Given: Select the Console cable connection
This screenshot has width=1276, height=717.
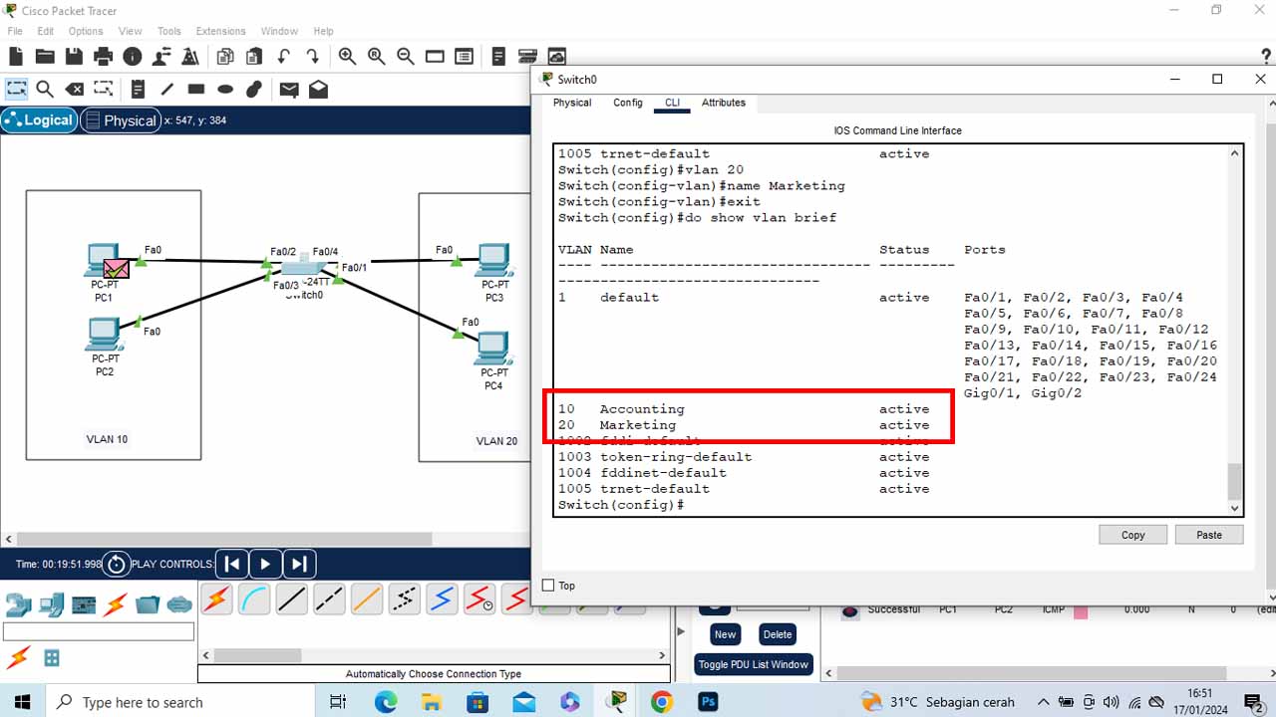Looking at the screenshot, I should [x=254, y=598].
